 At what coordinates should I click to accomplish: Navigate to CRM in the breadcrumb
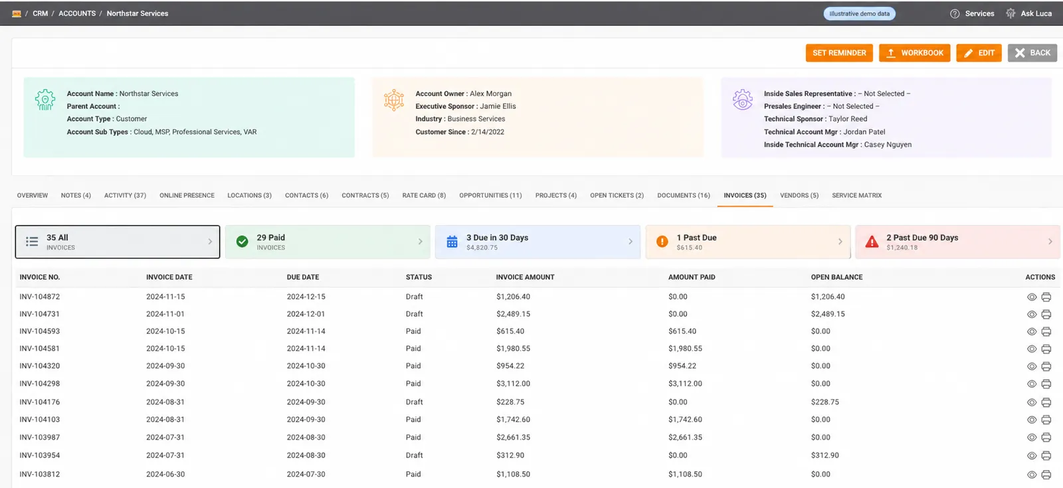coord(41,13)
